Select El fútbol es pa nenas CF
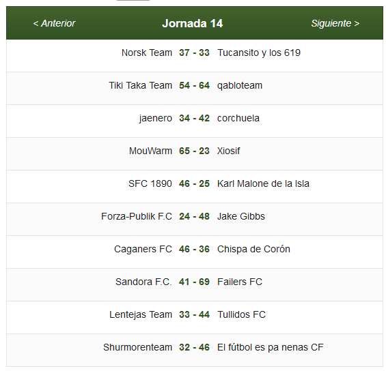The image size is (386, 371). click(271, 347)
